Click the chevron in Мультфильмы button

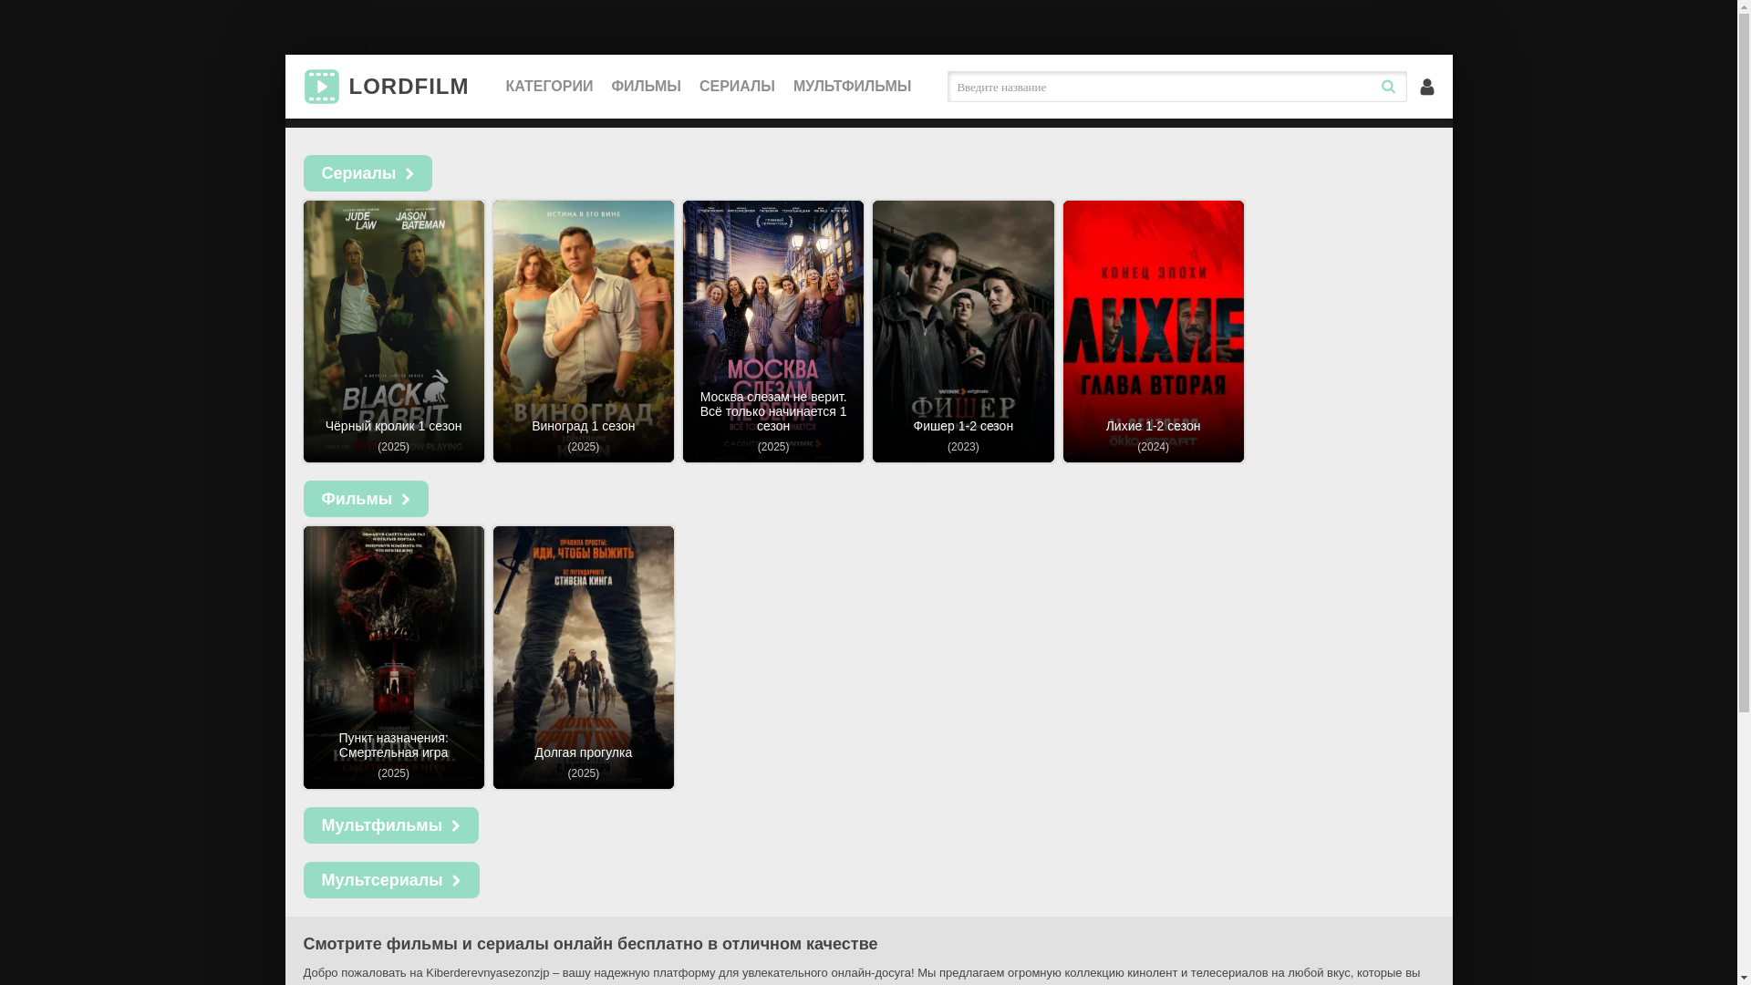coord(456,826)
